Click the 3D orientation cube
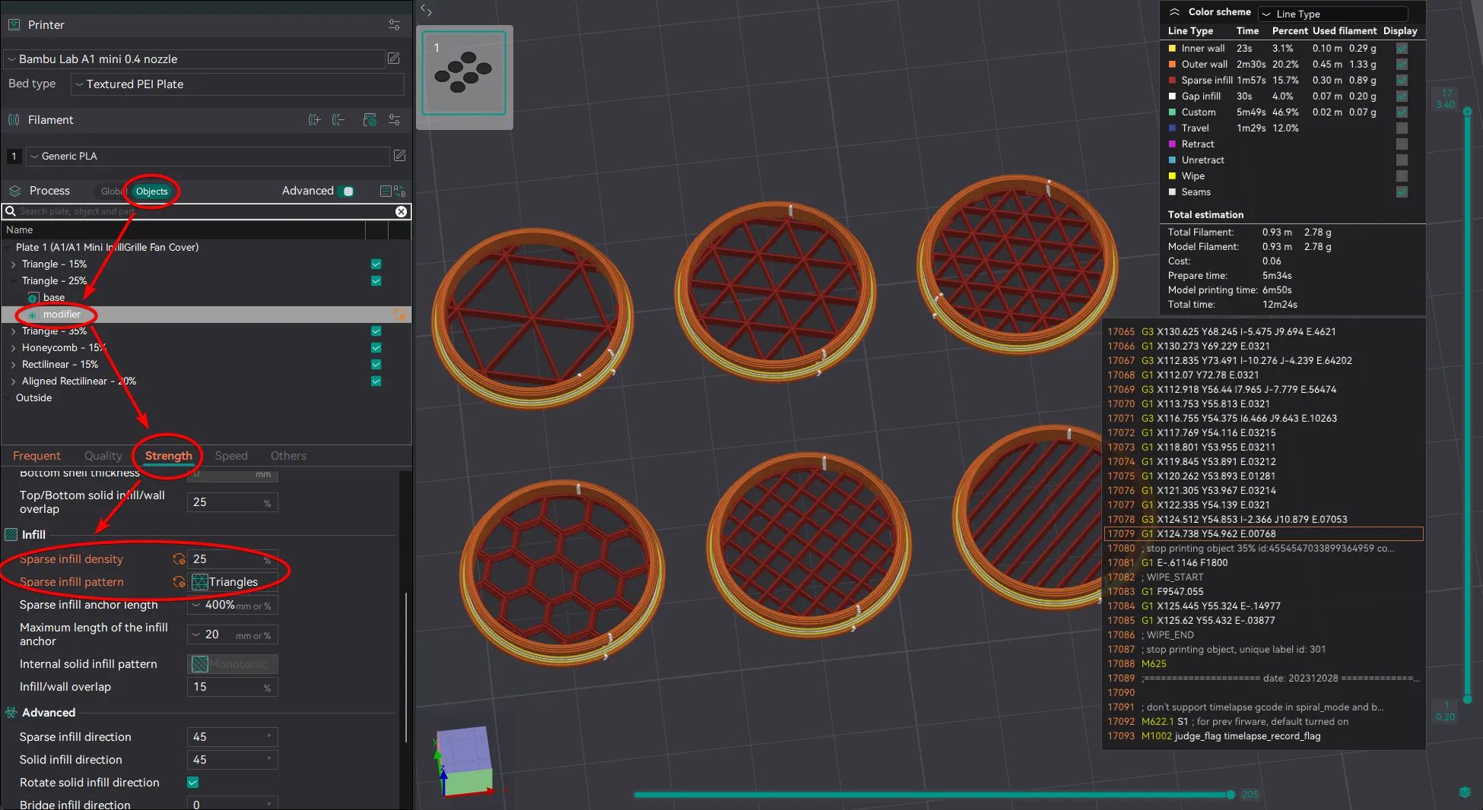Screen dimensions: 1483x810 [x=464, y=761]
